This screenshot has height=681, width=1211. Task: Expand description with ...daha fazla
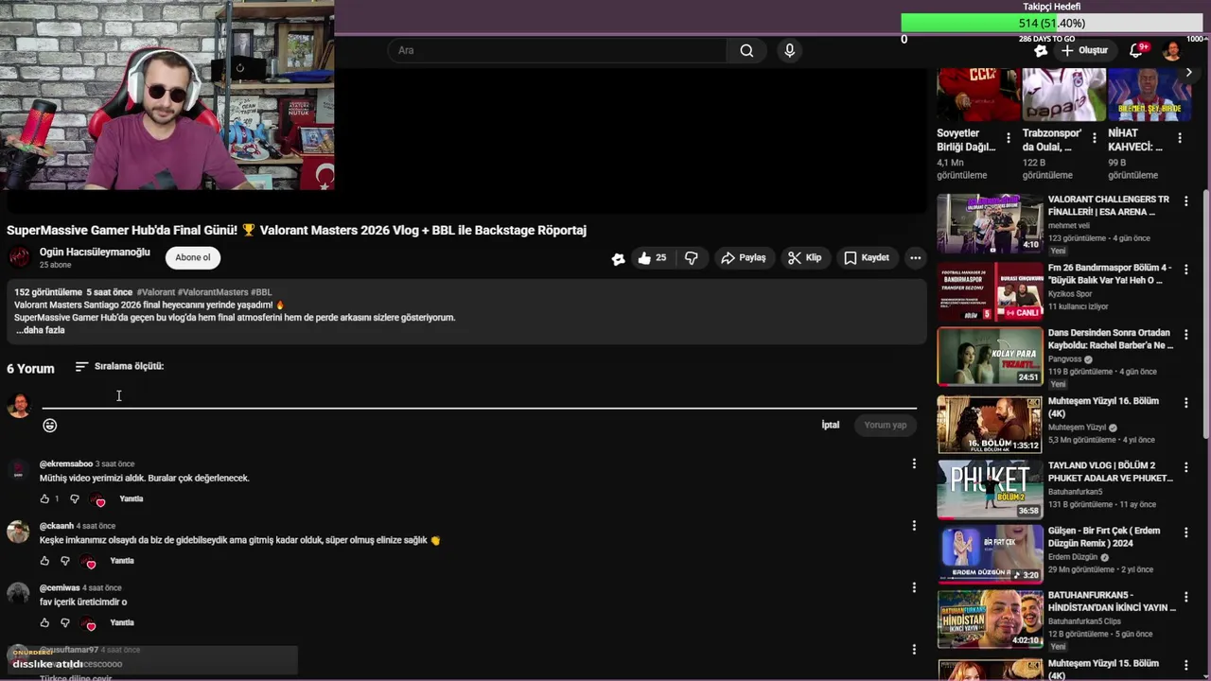pos(40,330)
